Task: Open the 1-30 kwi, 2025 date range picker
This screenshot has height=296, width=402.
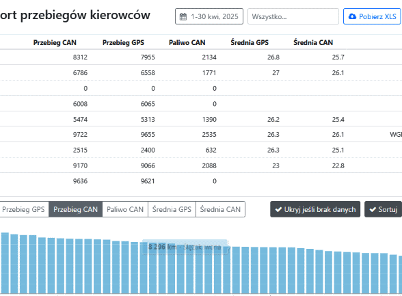Action: (209, 16)
